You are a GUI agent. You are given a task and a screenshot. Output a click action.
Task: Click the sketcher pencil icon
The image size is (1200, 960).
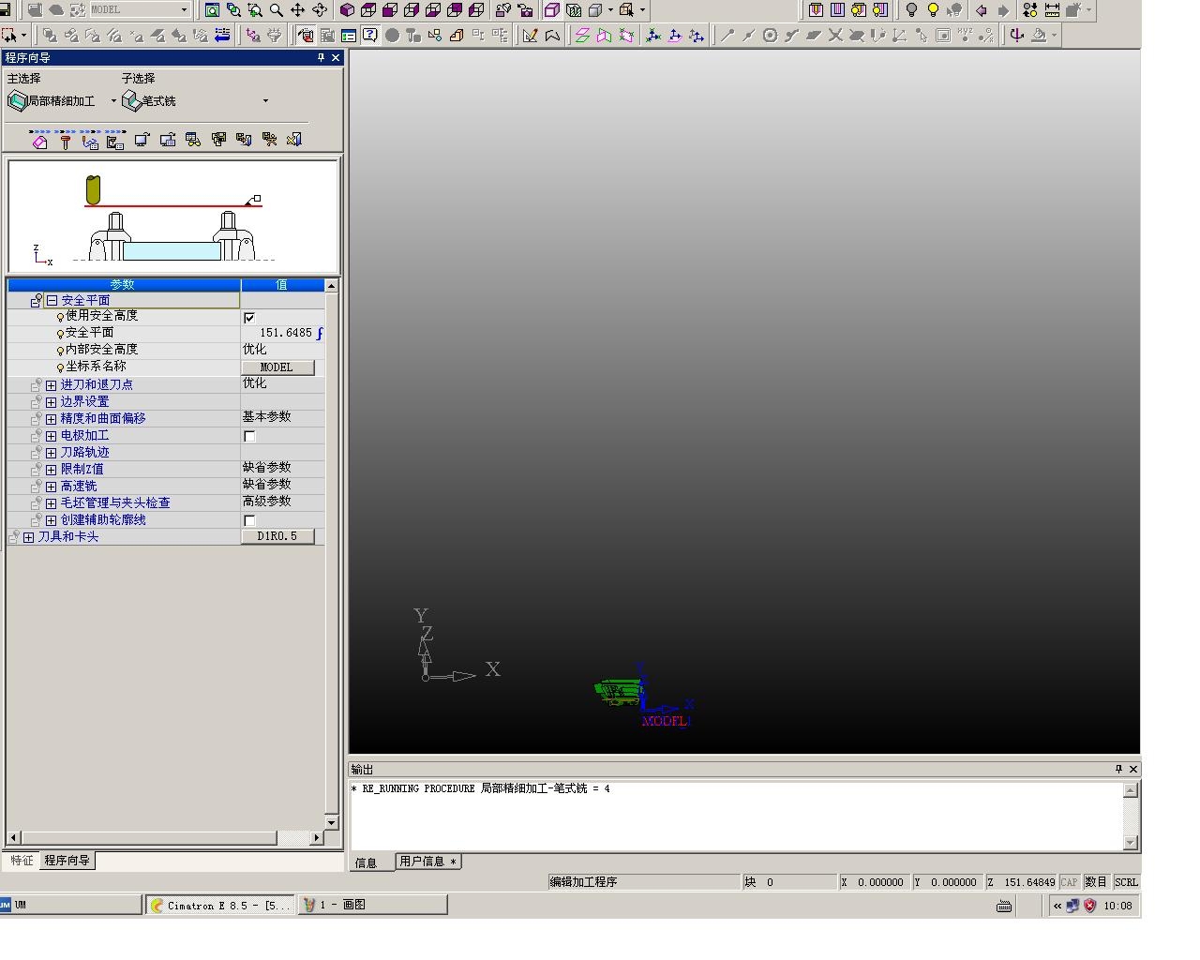[x=531, y=36]
